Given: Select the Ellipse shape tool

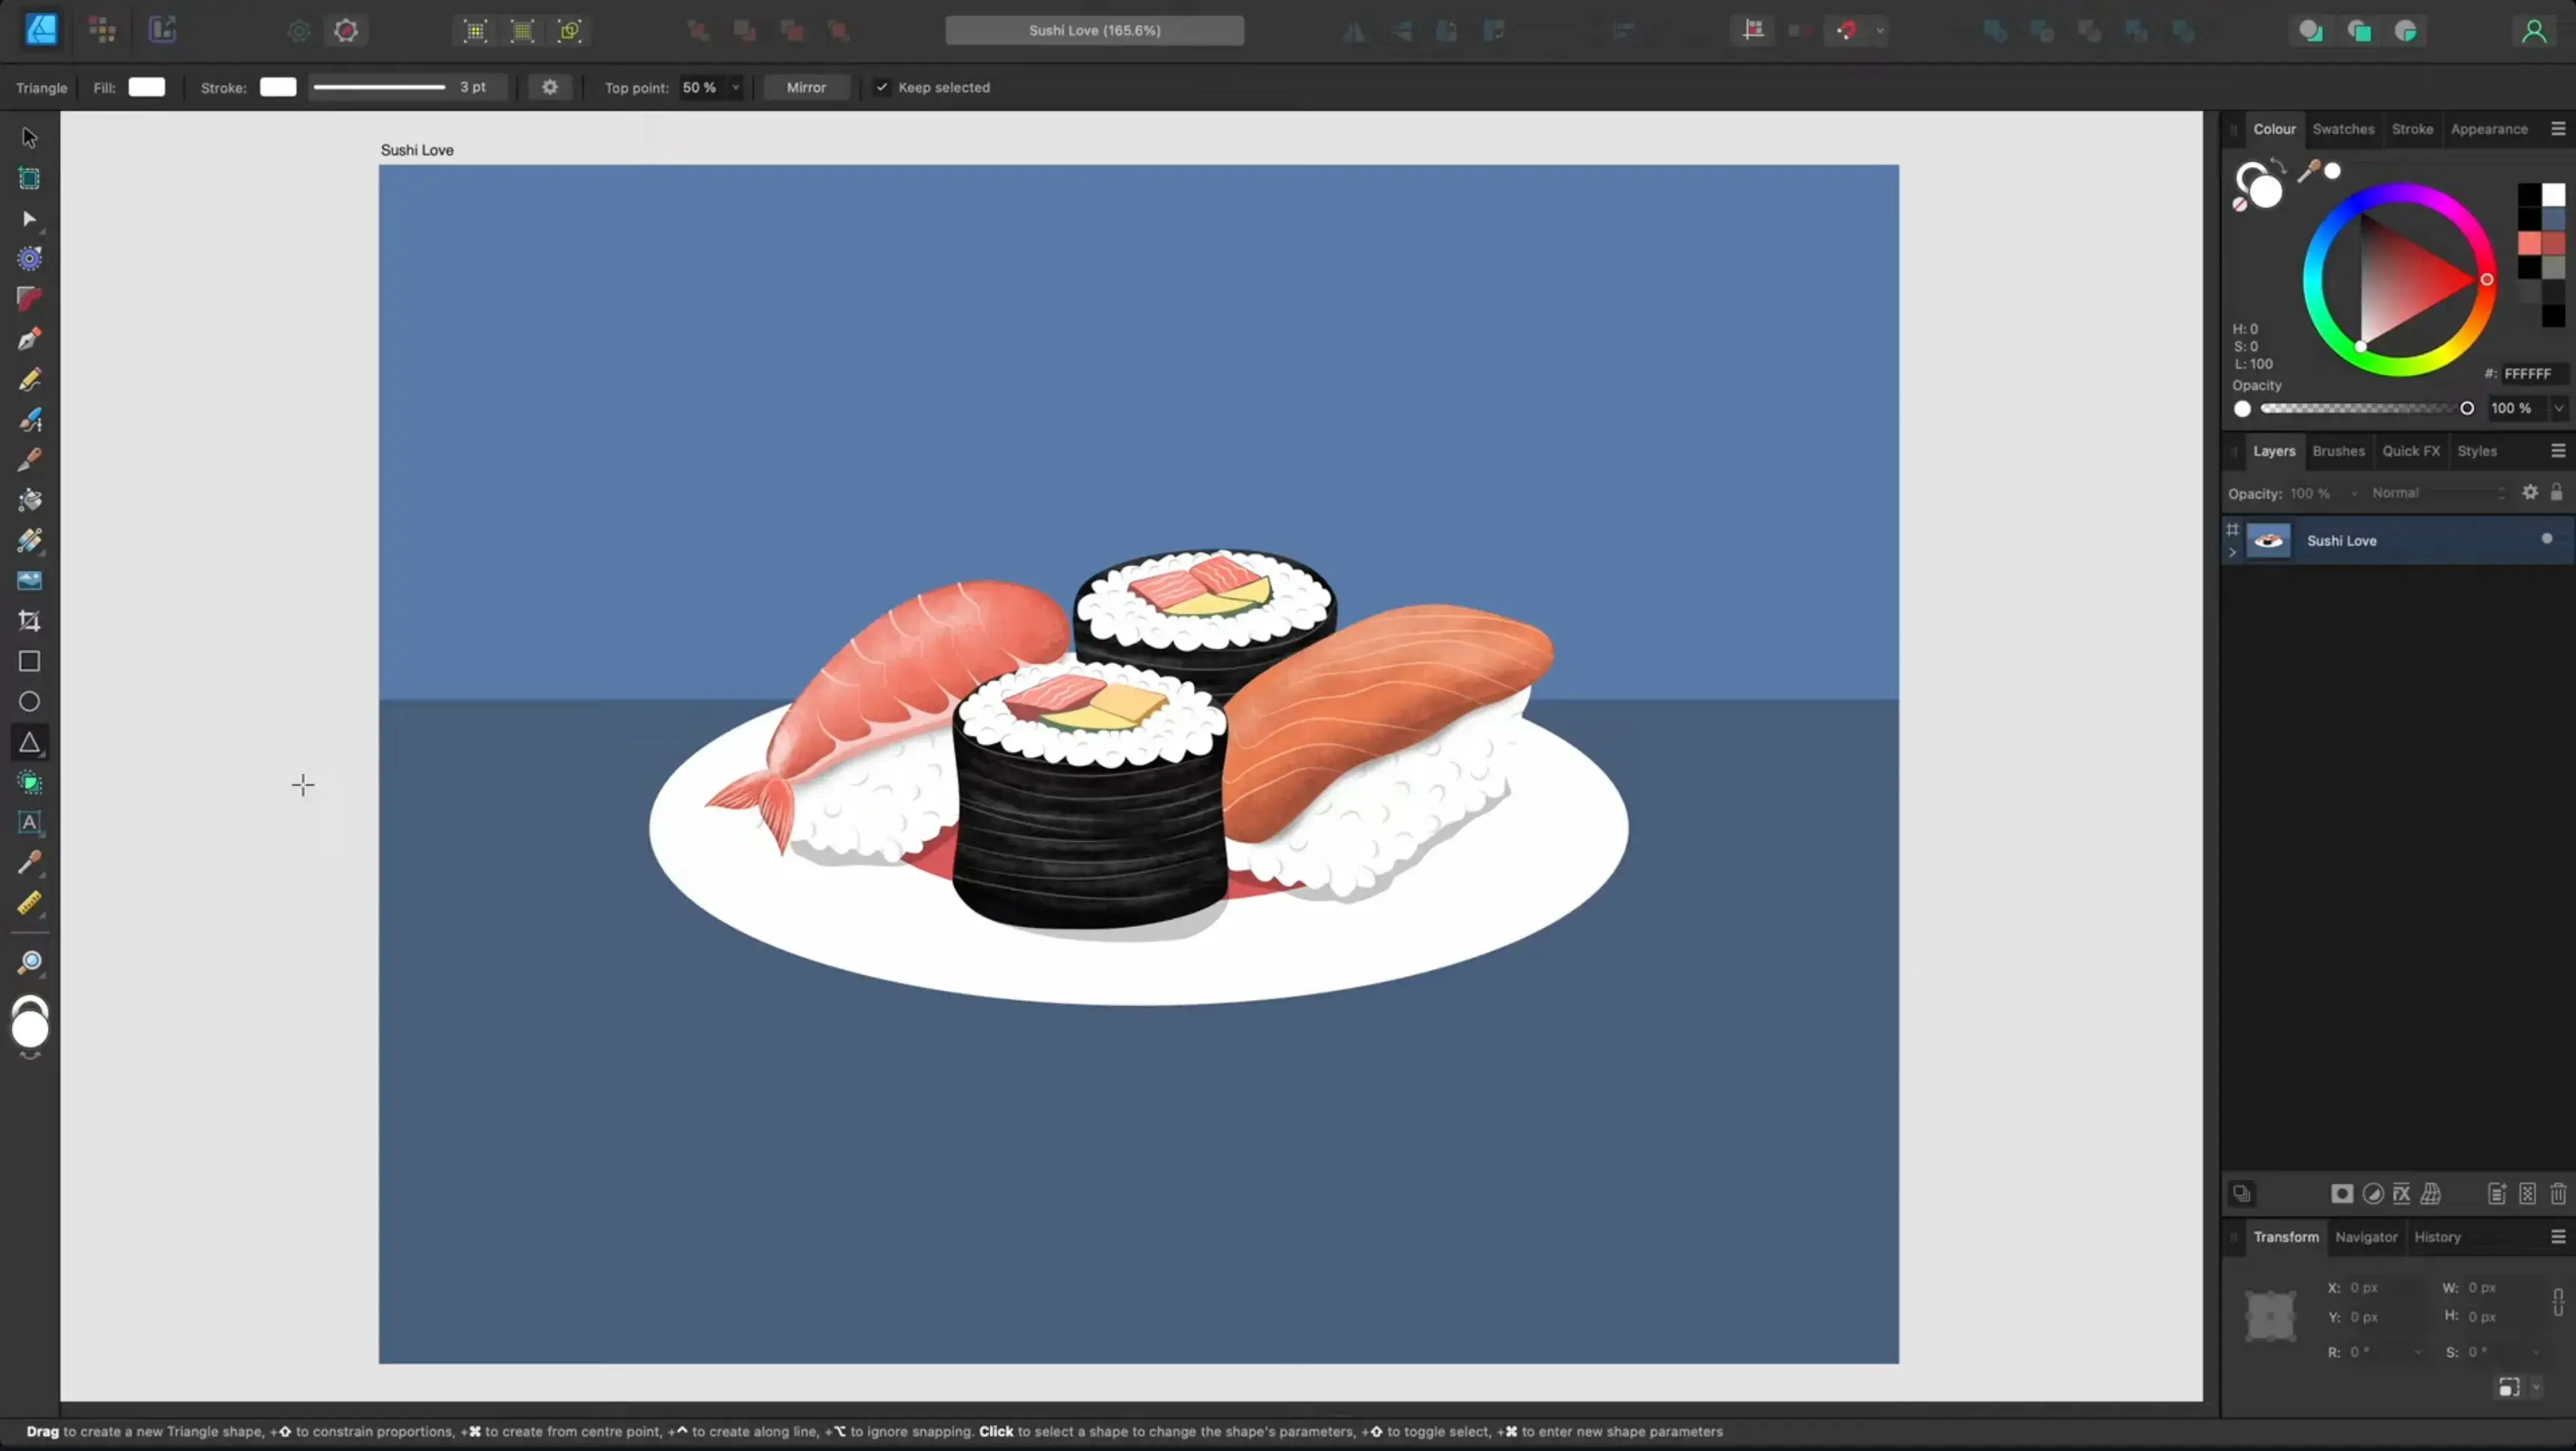Looking at the screenshot, I should (29, 702).
